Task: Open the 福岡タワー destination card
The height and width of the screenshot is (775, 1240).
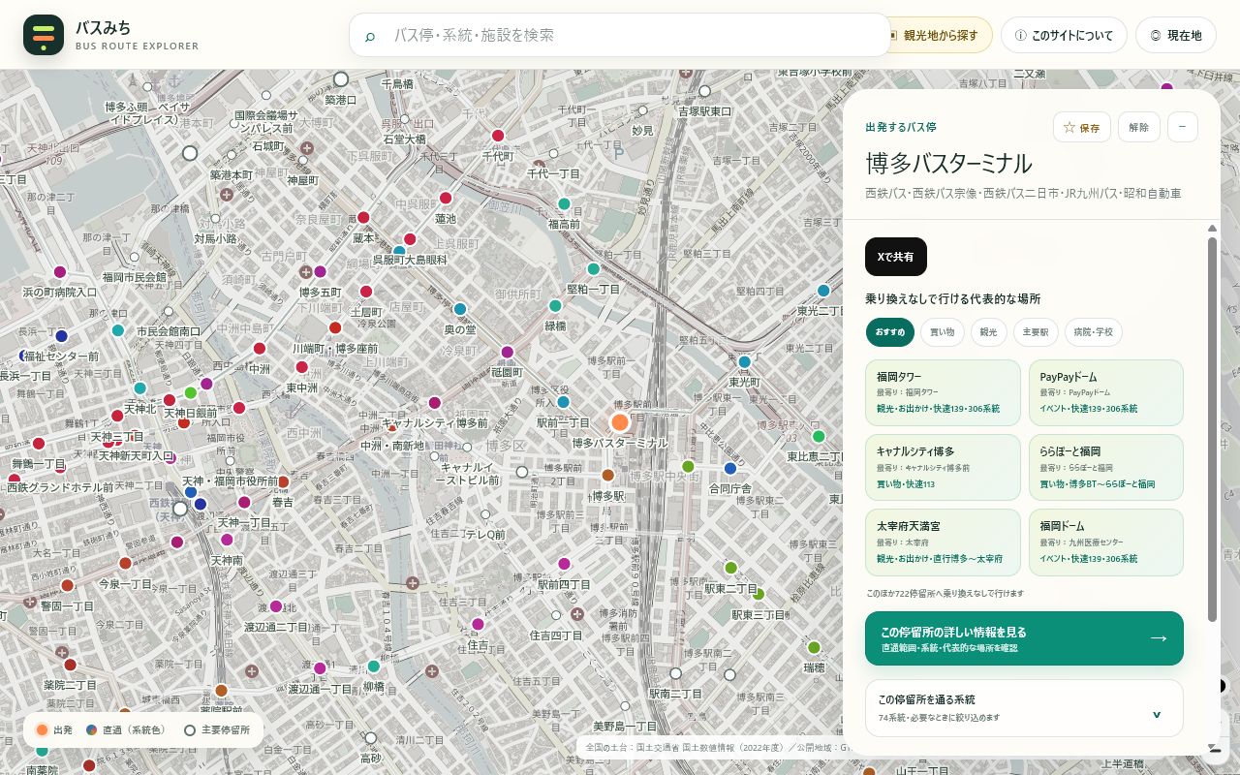Action: coord(943,392)
